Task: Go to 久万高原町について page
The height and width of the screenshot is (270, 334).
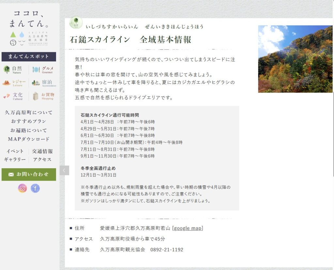Action: pos(29,112)
